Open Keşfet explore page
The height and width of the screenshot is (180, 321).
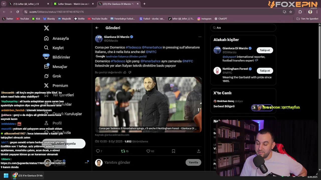point(54,48)
